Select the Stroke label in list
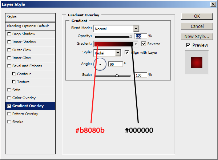 point(18,122)
